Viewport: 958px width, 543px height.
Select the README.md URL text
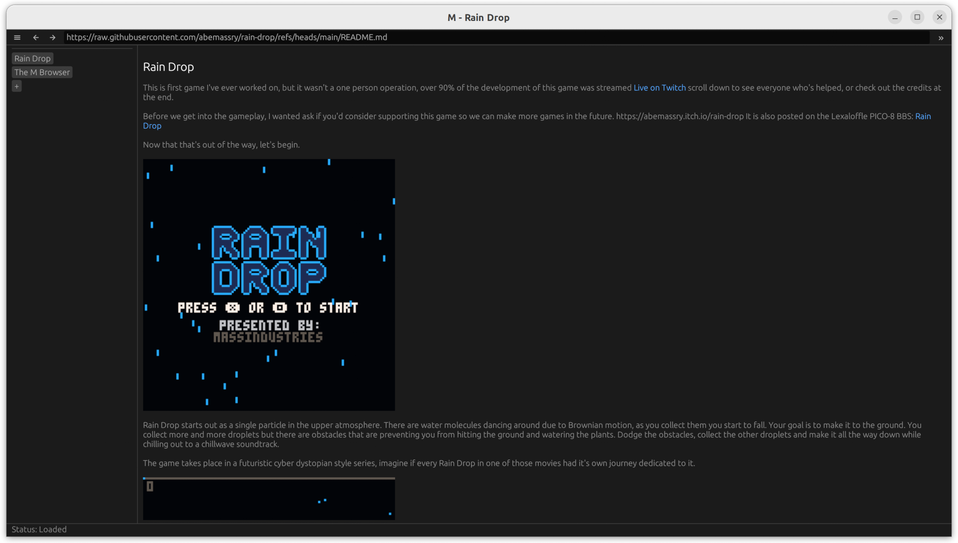click(227, 37)
